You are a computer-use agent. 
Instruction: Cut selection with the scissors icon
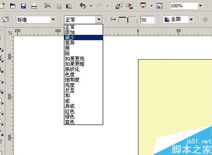[47, 6]
